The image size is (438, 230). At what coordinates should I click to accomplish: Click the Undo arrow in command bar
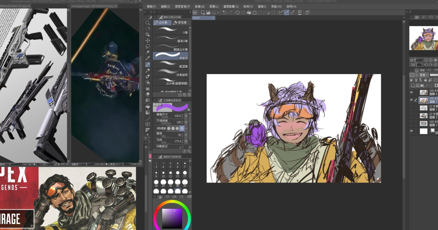click(224, 12)
